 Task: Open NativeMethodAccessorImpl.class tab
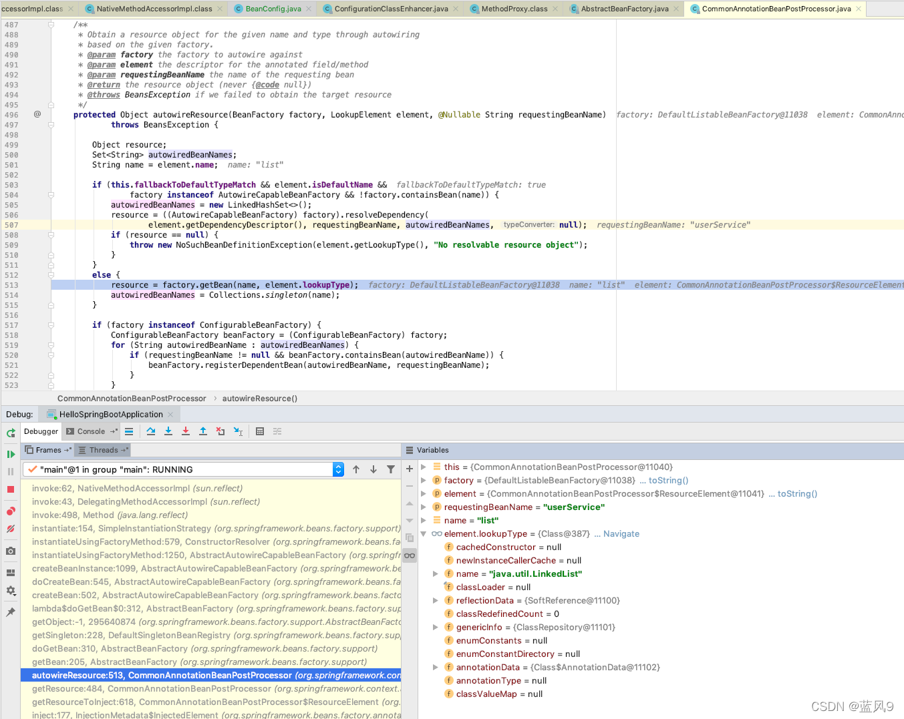(154, 9)
